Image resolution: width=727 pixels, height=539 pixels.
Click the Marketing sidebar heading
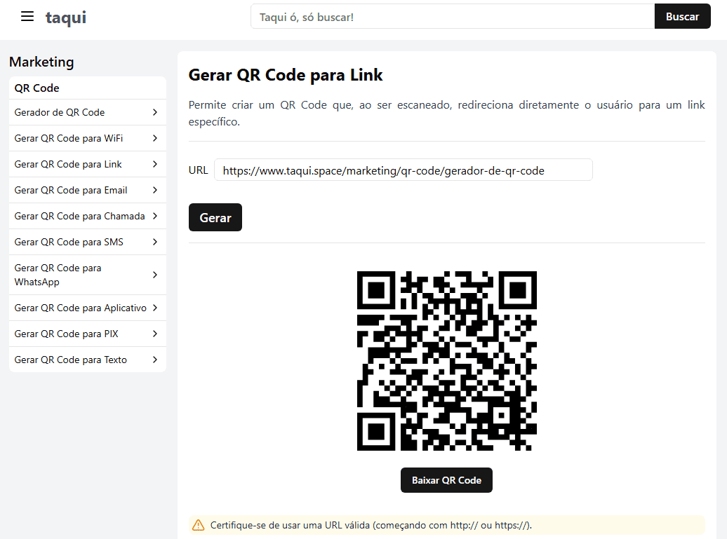pyautogui.click(x=41, y=62)
